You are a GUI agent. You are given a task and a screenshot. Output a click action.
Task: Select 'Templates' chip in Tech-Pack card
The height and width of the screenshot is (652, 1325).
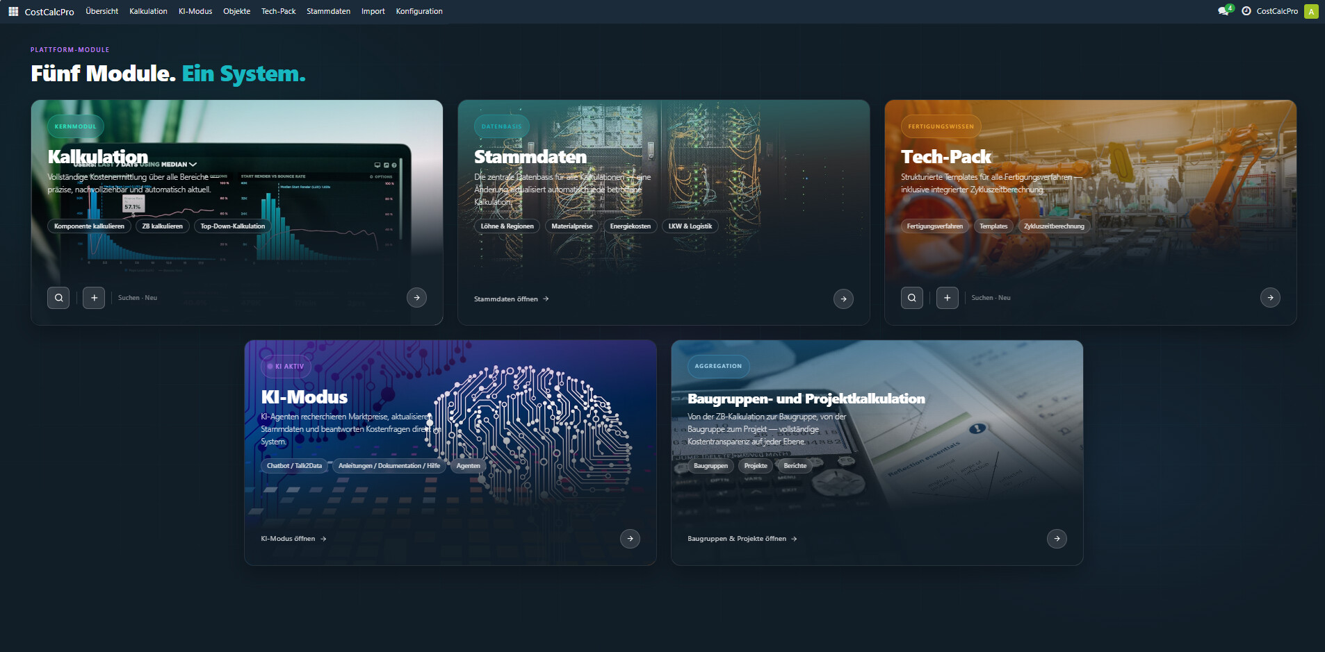pos(993,226)
